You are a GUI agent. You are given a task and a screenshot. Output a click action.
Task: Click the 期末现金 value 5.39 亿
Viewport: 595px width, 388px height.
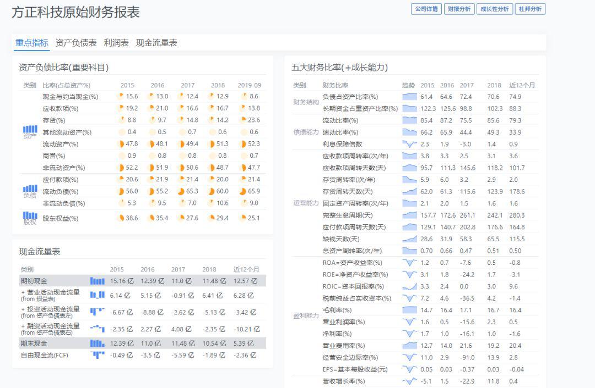(x=244, y=343)
